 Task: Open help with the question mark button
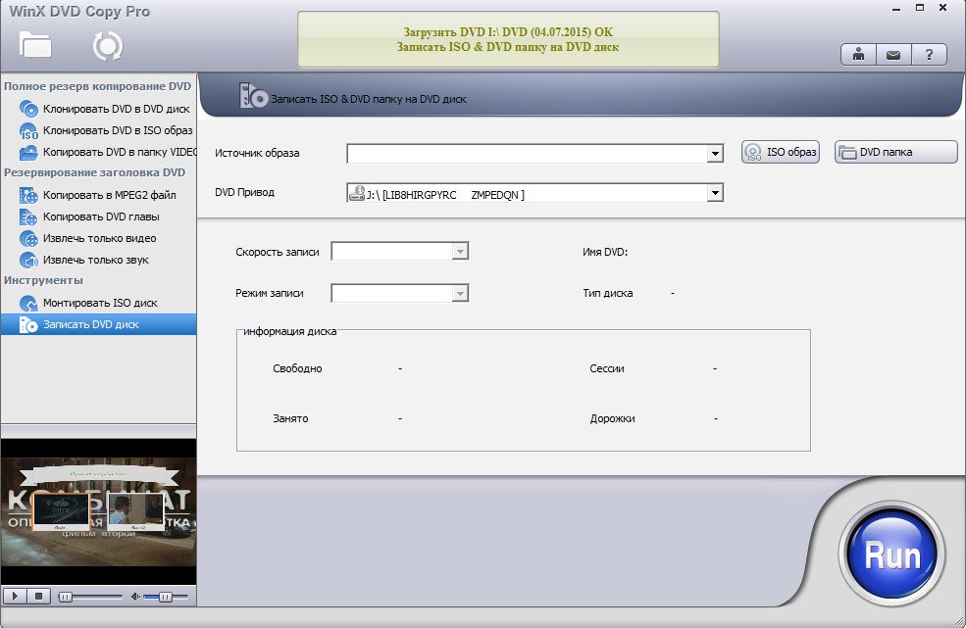[929, 55]
